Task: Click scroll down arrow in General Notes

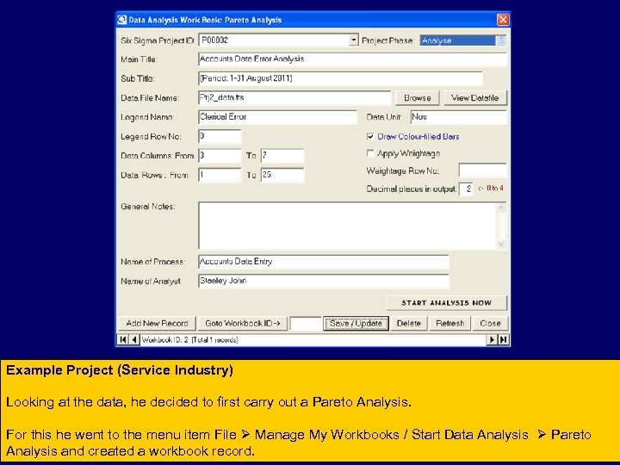Action: [x=501, y=244]
